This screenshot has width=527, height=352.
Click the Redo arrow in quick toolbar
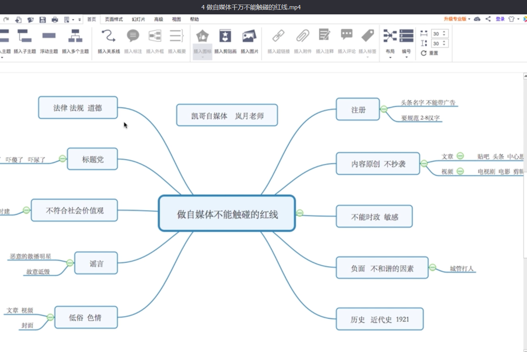coord(6,19)
